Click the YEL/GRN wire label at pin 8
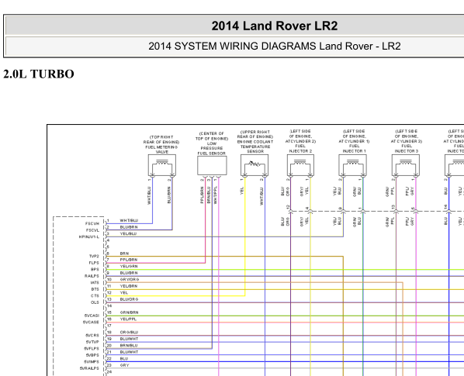The height and width of the screenshot is (376, 464). tap(129, 267)
